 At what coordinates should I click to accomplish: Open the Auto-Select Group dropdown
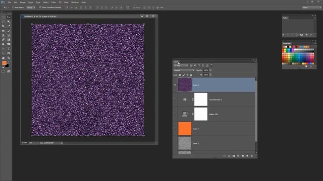coord(31,8)
